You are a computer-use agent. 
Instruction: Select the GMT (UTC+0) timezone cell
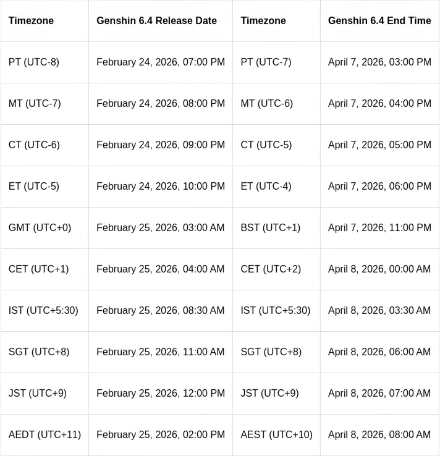click(40, 228)
